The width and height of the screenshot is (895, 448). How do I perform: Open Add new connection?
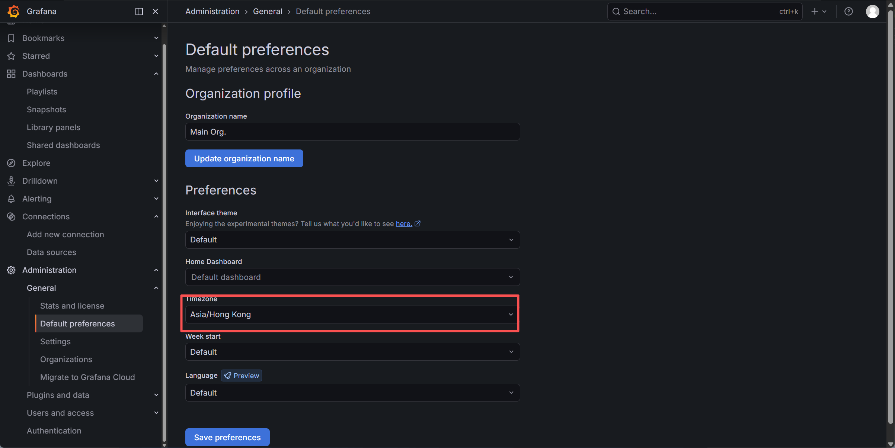coord(65,234)
